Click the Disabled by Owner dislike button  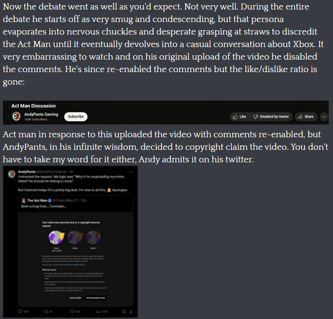(271, 117)
